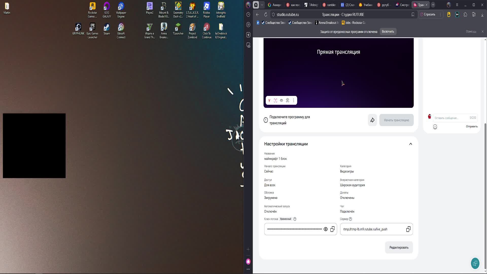Image resolution: width=487 pixels, height=274 pixels.
Task: Bookmark this page in the address bar
Action: (413, 15)
